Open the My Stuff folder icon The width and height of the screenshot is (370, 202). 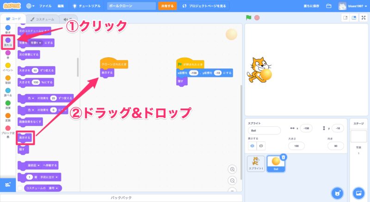(x=329, y=6)
